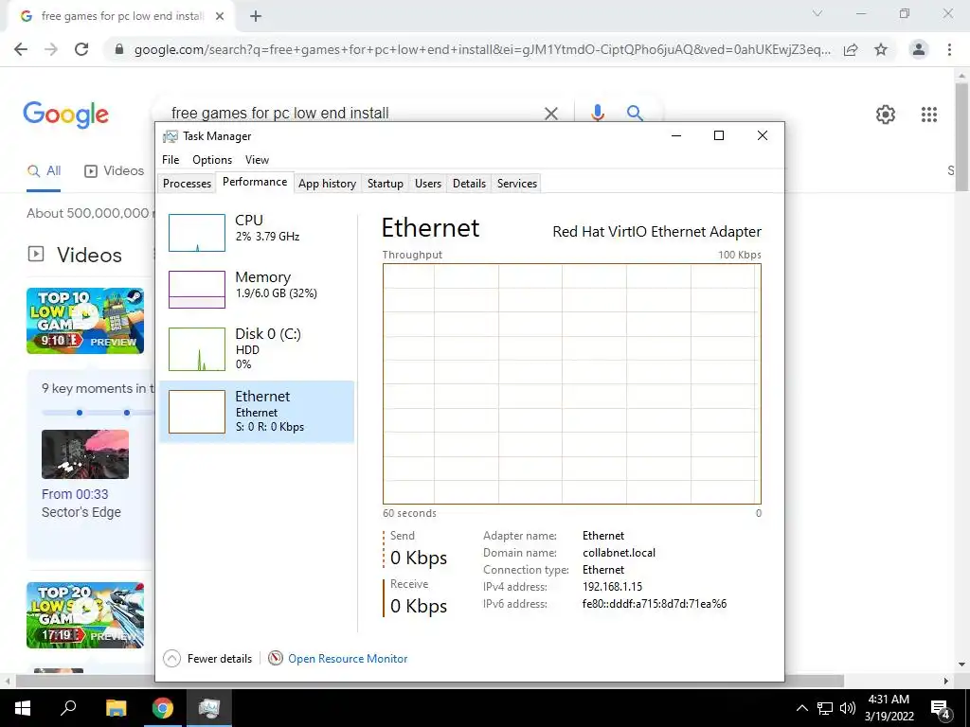Reload the Chrome page
This screenshot has height=727, width=970.
pyautogui.click(x=81, y=49)
